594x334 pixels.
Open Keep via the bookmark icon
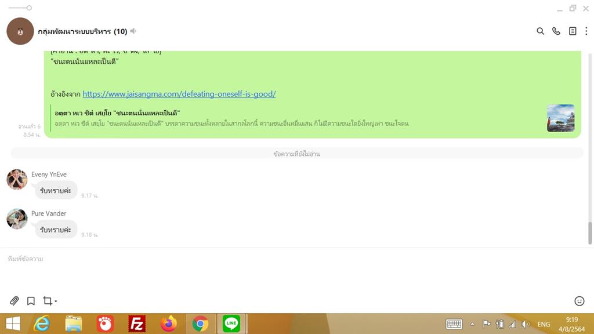pyautogui.click(x=31, y=301)
